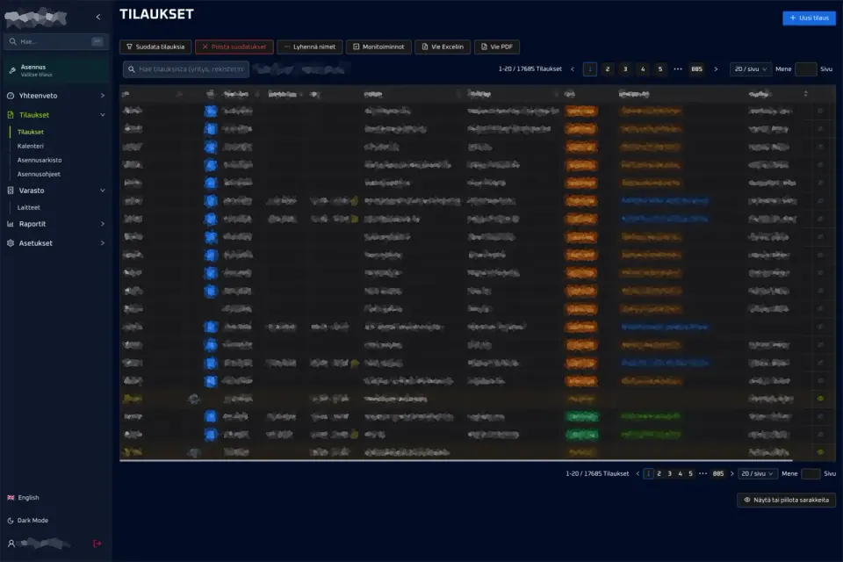
Task: Open Monitoiminnot bulk actions
Action: coord(378,47)
